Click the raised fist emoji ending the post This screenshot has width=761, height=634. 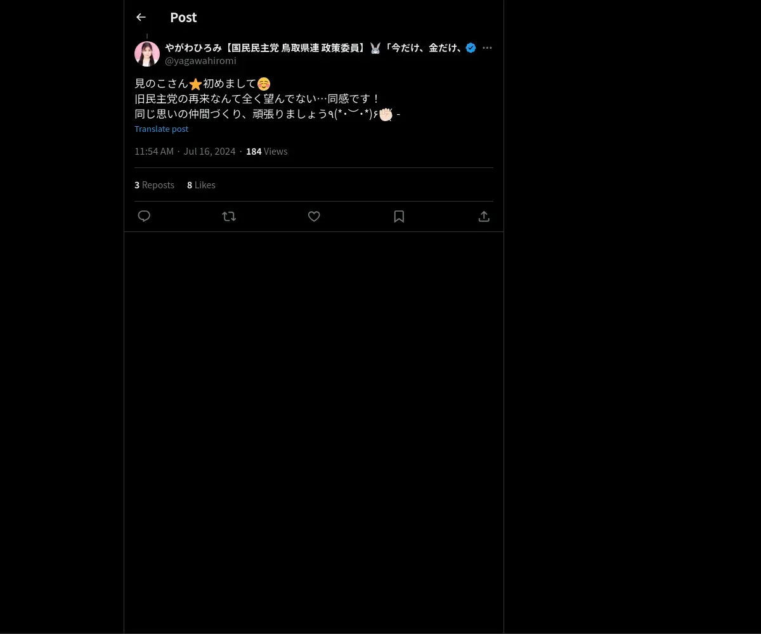(386, 114)
